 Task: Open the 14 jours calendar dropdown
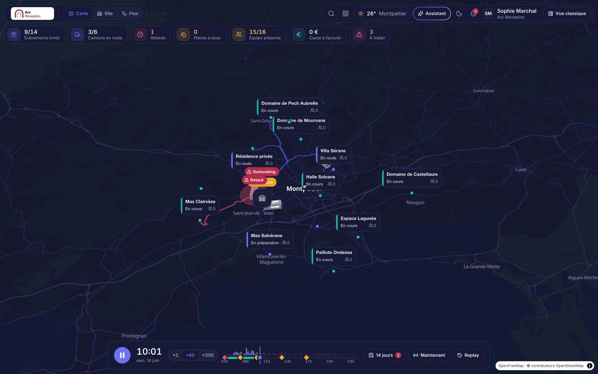(385, 355)
